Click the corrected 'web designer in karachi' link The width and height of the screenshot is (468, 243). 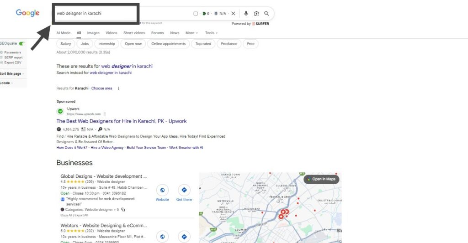(x=127, y=66)
